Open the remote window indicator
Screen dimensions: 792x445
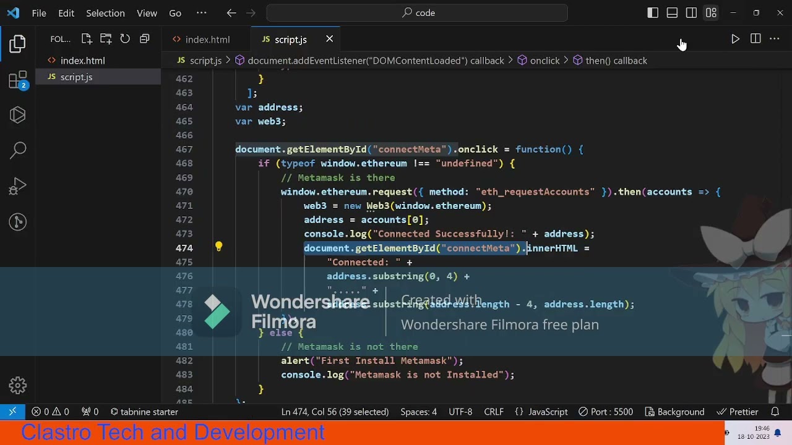[x=12, y=412]
